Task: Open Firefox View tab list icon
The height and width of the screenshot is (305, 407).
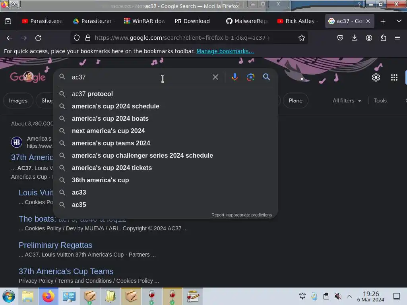Action: pyautogui.click(x=8, y=21)
